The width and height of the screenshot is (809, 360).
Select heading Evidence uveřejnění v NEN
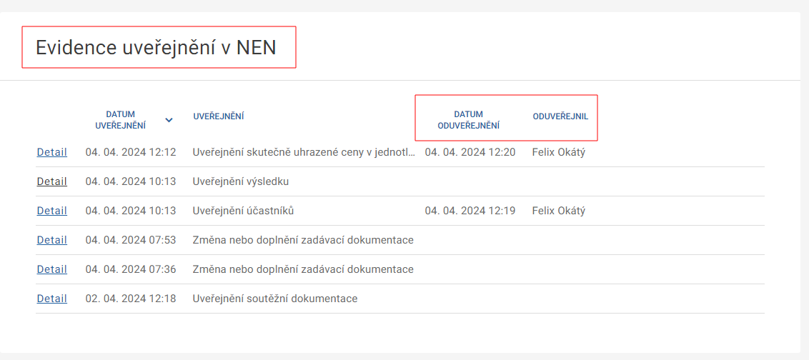[156, 47]
